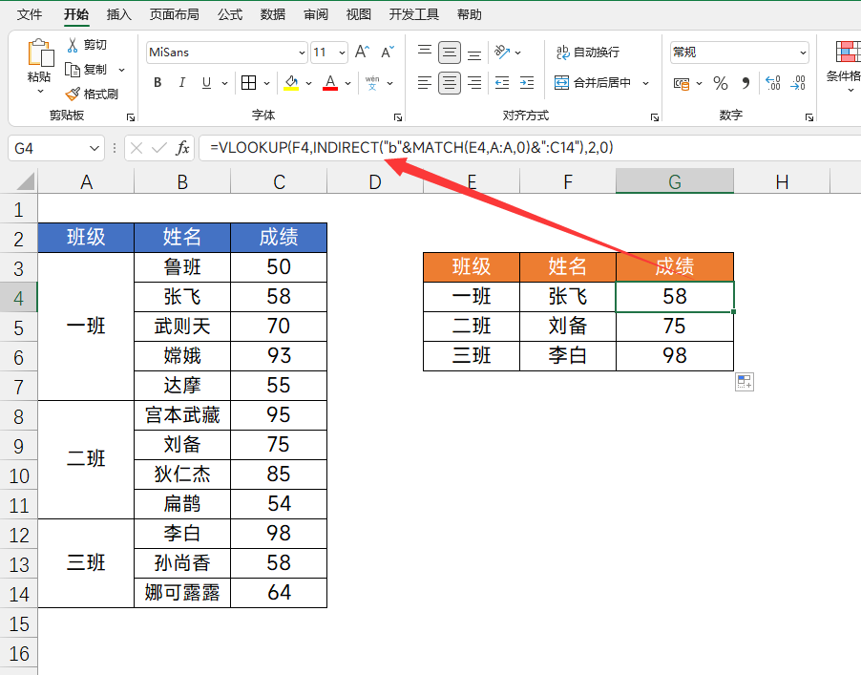Launch the Number (数字) group dialog
861x675 pixels.
pos(808,117)
